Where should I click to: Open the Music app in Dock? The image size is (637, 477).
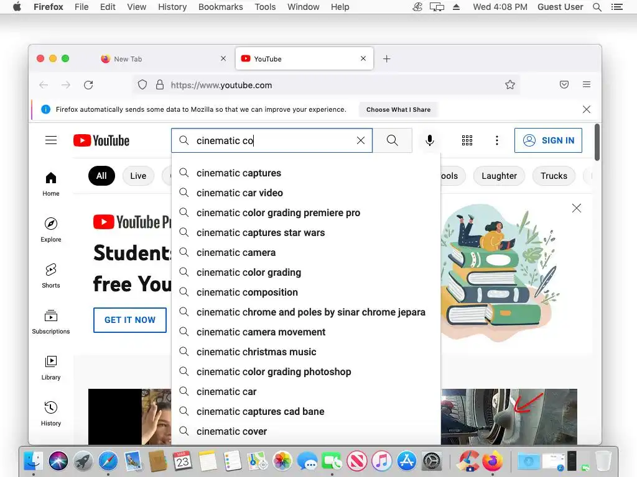[382, 461]
